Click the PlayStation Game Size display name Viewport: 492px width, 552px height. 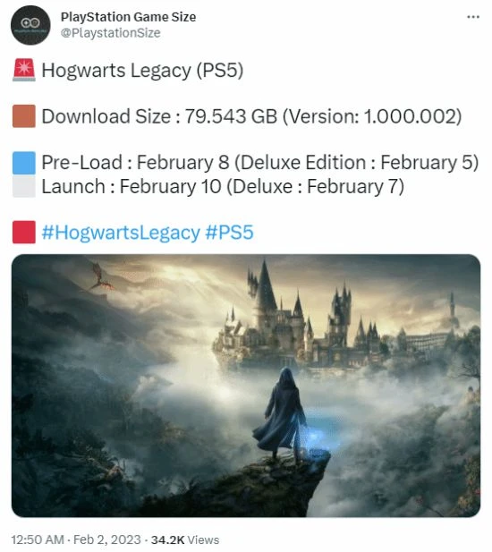coord(128,17)
